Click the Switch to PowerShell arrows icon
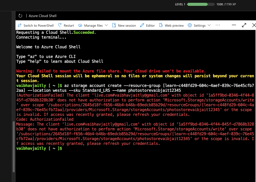Viewport: 256px width, 182px height. (20, 25)
